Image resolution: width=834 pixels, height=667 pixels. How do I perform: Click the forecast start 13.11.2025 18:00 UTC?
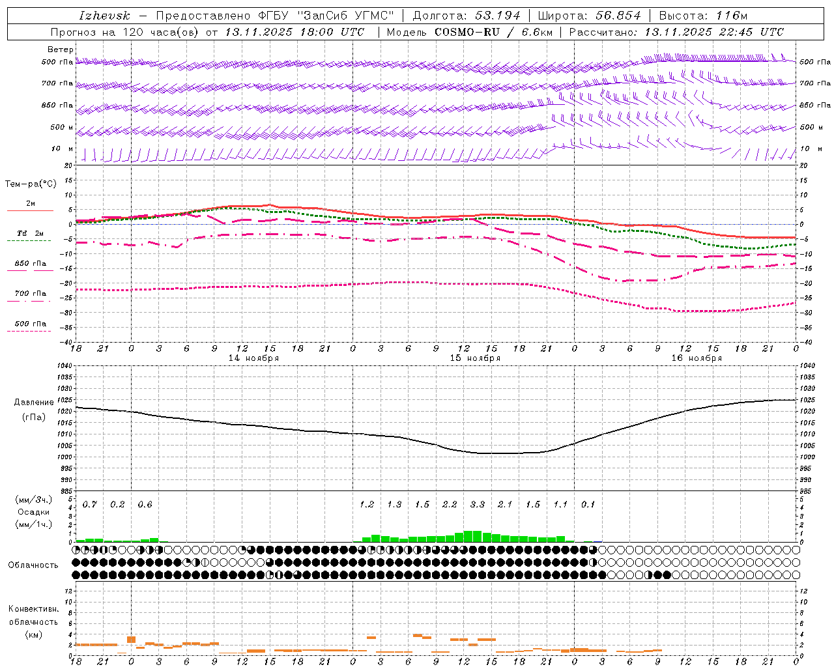tap(295, 32)
